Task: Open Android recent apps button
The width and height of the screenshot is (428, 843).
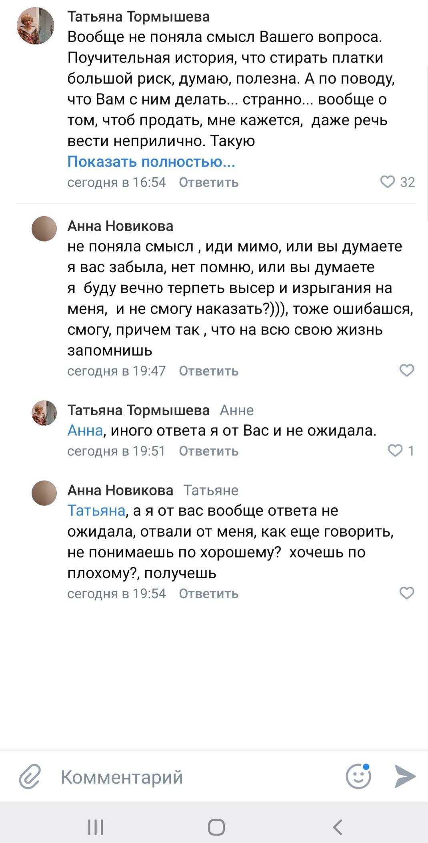Action: tap(96, 827)
